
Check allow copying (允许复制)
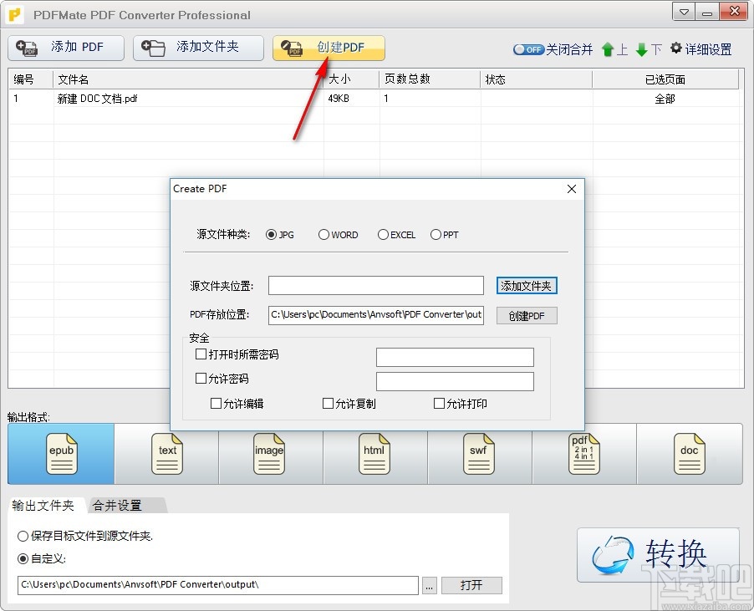click(x=328, y=404)
